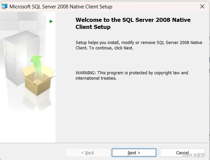Image resolution: width=210 pixels, height=160 pixels.
Task: Cancel the Native Client setup
Action: coord(182,153)
